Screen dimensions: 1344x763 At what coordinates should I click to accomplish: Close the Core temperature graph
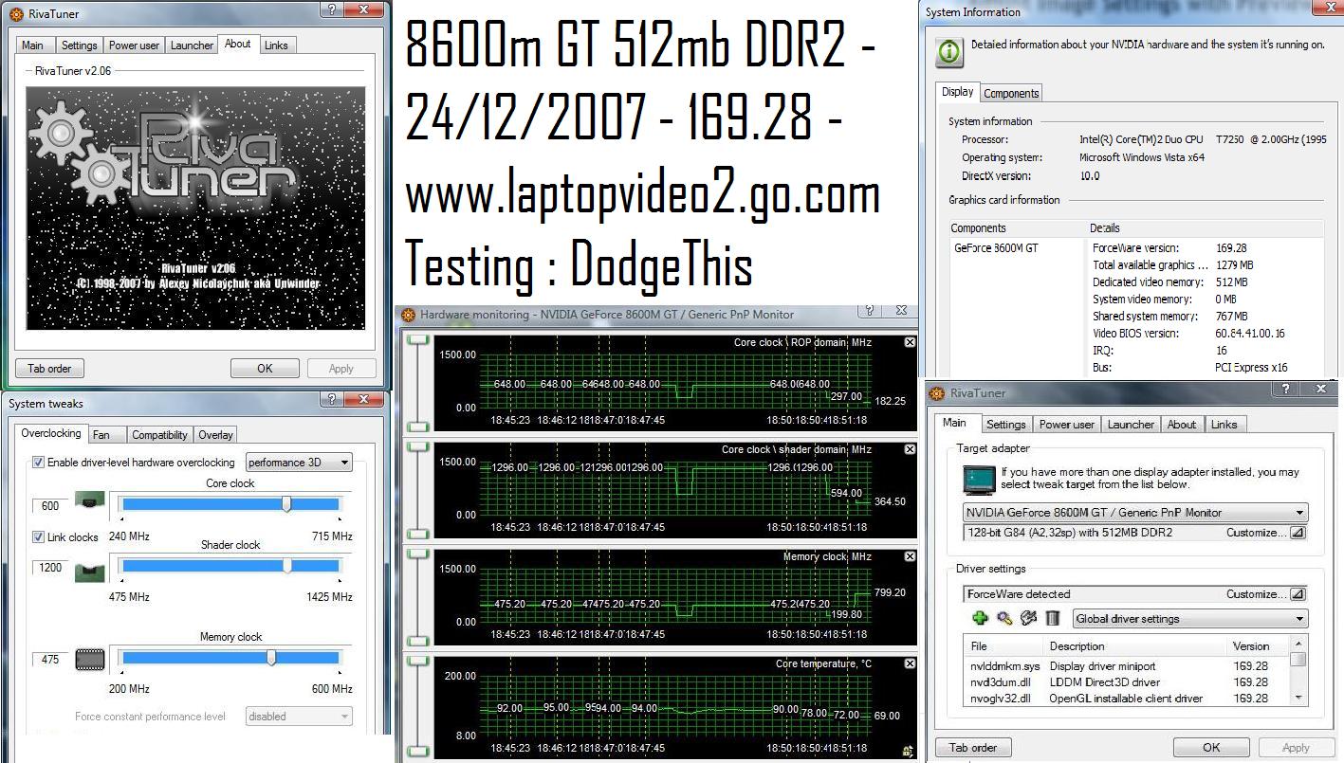click(x=910, y=663)
